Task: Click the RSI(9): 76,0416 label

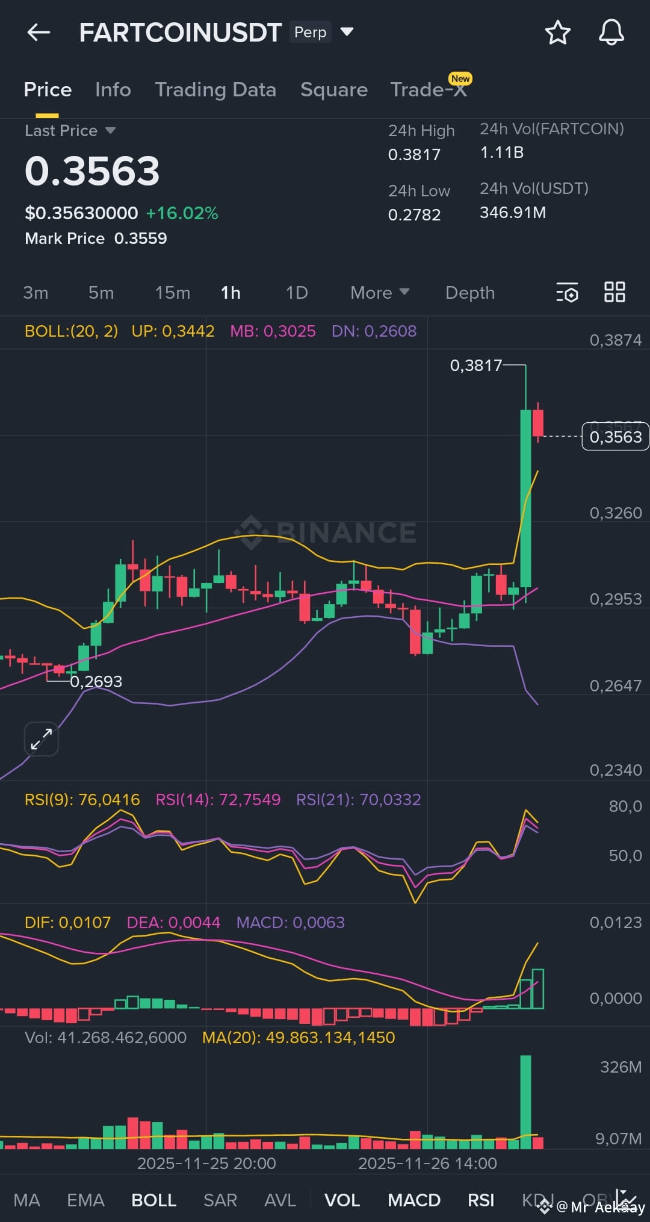Action: [x=82, y=800]
